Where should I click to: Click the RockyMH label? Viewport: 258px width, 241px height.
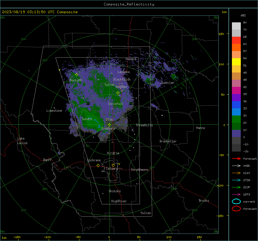pos(76,80)
